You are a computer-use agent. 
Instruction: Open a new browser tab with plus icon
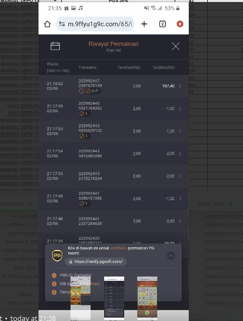[x=144, y=24]
